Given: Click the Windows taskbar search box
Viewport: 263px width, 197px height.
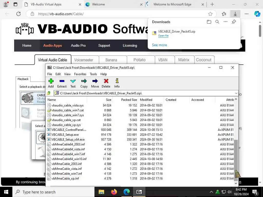Looking at the screenshot, I should (53, 192).
